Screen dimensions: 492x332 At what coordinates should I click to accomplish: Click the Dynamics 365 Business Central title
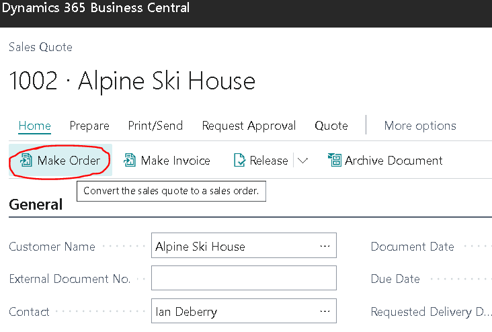tap(95, 8)
